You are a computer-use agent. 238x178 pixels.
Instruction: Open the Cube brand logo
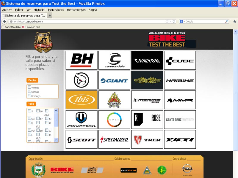pyautogui.click(x=180, y=60)
